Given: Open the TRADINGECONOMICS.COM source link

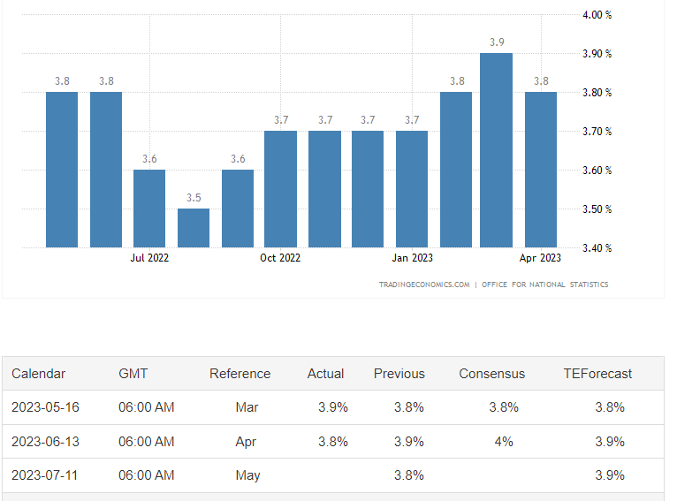Looking at the screenshot, I should [424, 285].
